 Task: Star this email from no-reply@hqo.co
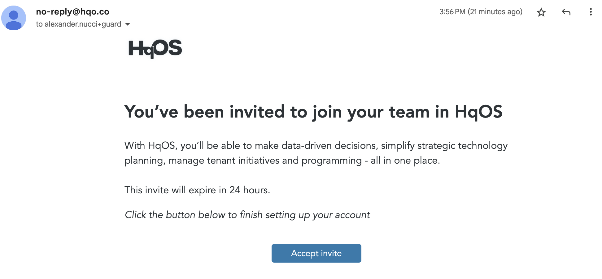click(x=541, y=12)
